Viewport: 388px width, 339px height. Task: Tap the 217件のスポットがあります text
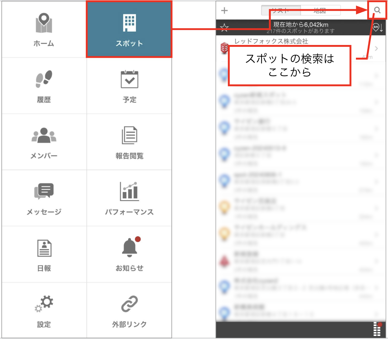tap(301, 31)
